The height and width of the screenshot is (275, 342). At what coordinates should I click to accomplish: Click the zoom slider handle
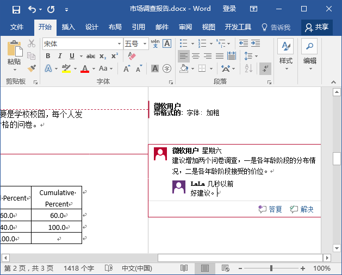tap(271, 268)
